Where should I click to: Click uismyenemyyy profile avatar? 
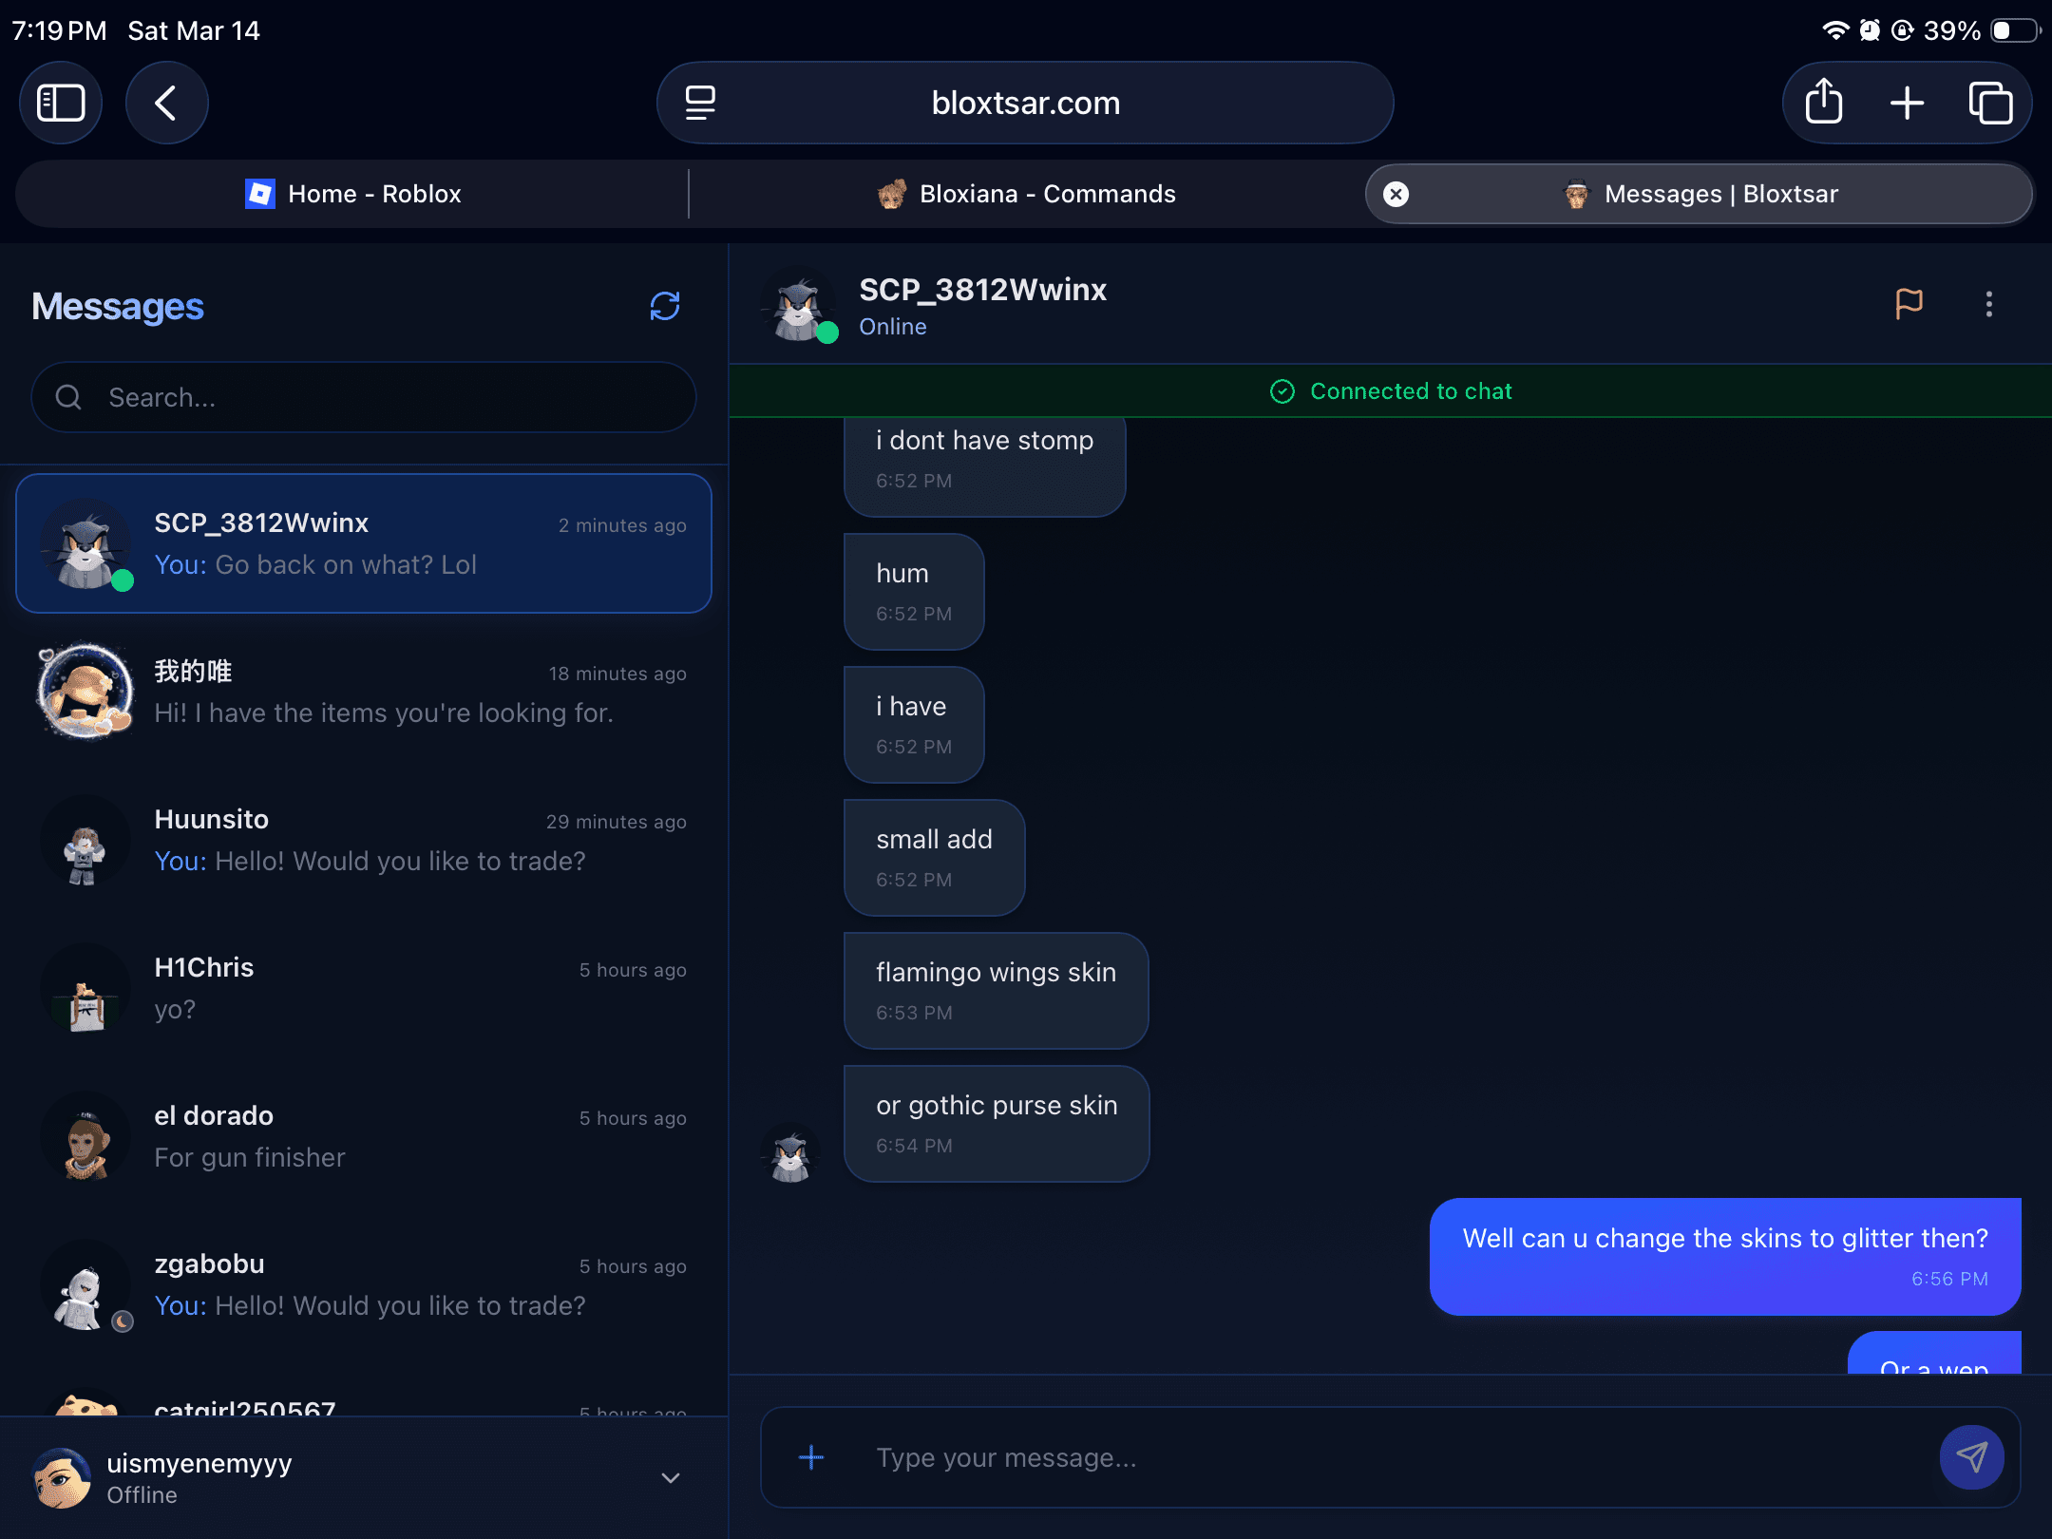click(63, 1478)
